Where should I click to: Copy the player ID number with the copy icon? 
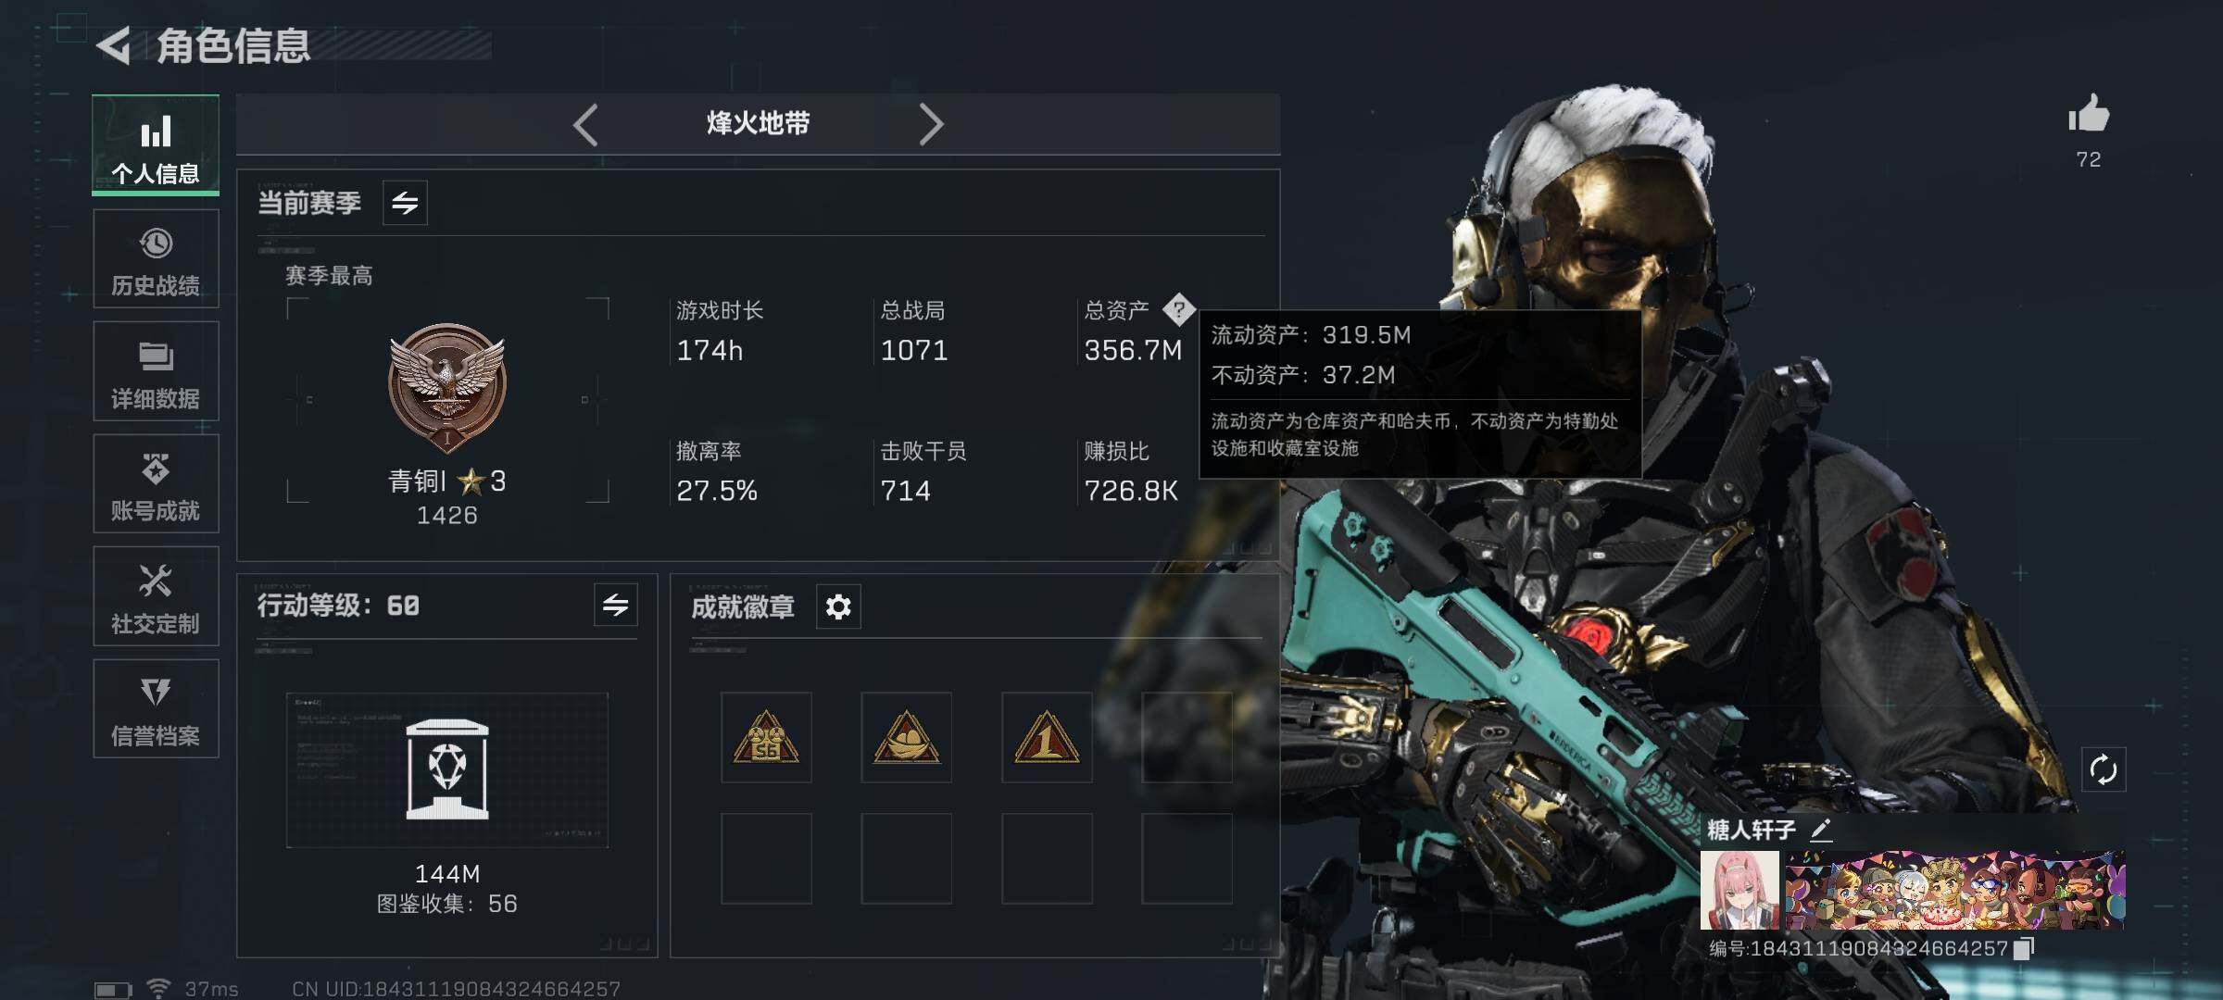[x=2025, y=948]
